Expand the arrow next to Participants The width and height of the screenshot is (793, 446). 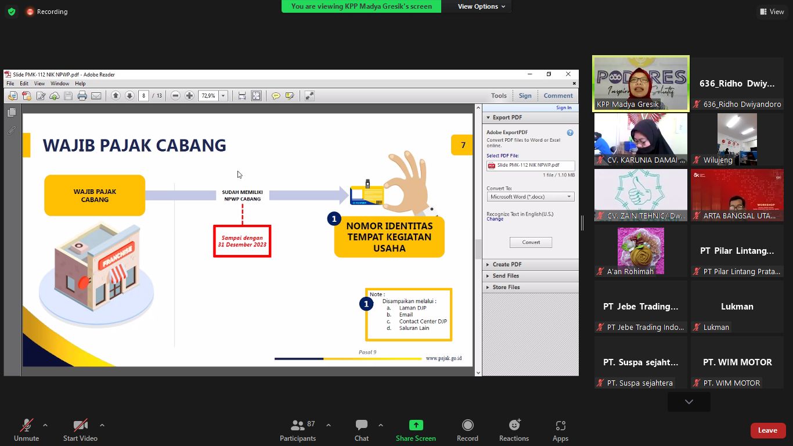click(329, 425)
